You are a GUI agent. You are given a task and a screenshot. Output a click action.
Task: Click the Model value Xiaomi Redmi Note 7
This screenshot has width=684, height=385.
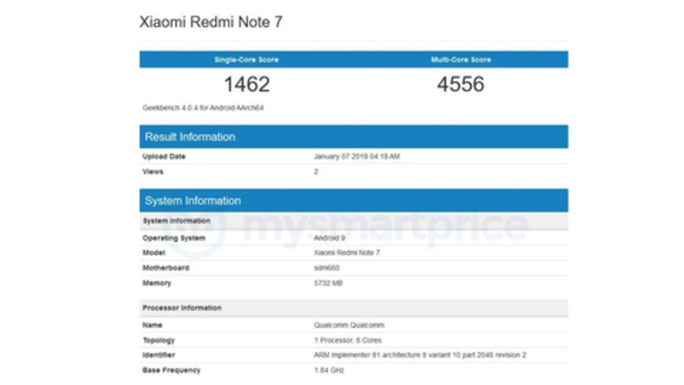347,253
